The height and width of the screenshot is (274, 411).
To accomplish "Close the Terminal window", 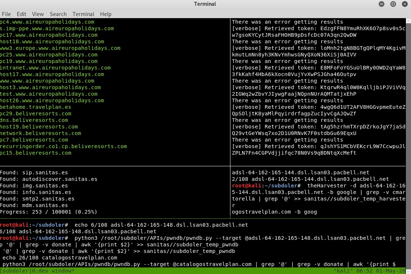I will 405,4.
